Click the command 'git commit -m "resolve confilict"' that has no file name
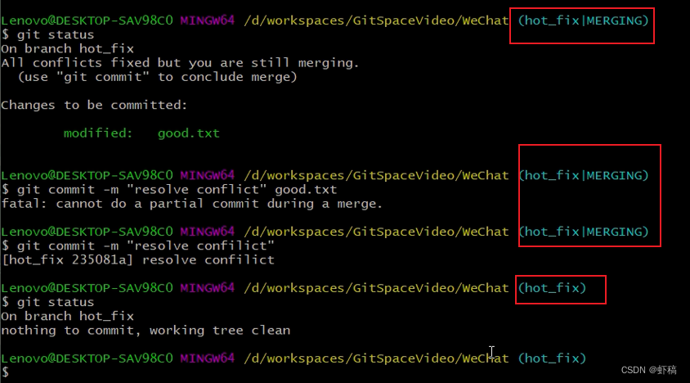 click(146, 246)
